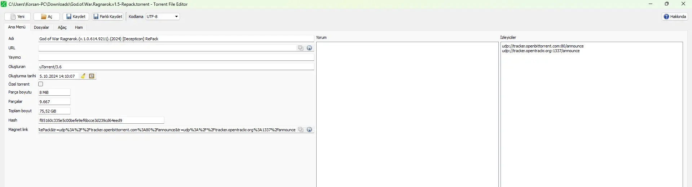Viewport: 692px width, 187px height.
Task: Click the Oluşturma tarihi date field
Action: (x=58, y=76)
